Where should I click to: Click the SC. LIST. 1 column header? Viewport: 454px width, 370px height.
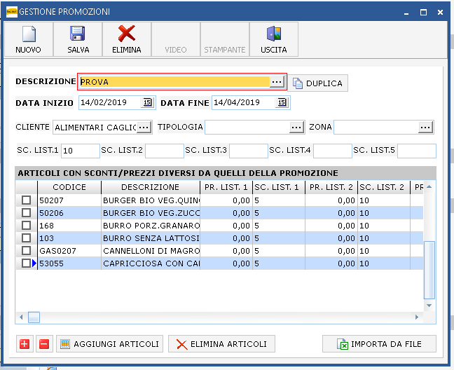(x=279, y=187)
